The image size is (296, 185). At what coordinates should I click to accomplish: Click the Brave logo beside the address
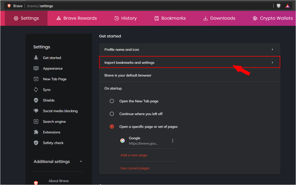9,6
